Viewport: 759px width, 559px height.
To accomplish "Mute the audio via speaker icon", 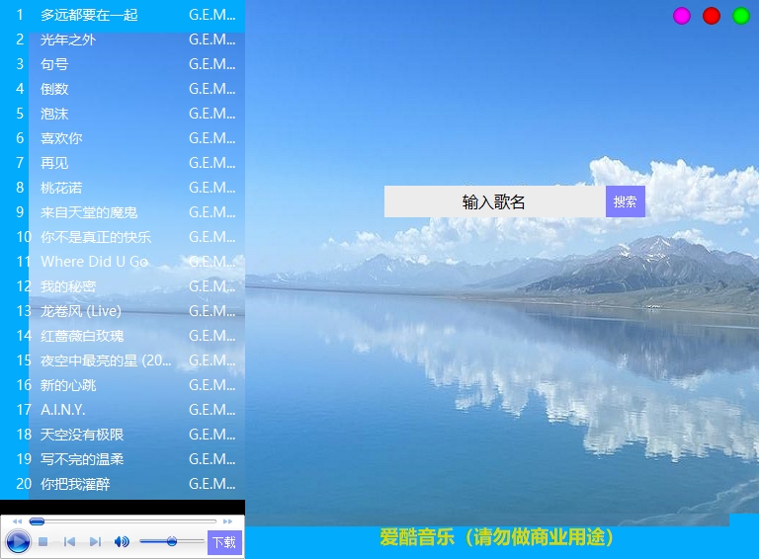I will [122, 541].
